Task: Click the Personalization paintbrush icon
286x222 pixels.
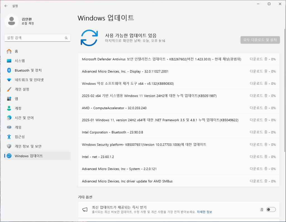Action: pos(9,89)
